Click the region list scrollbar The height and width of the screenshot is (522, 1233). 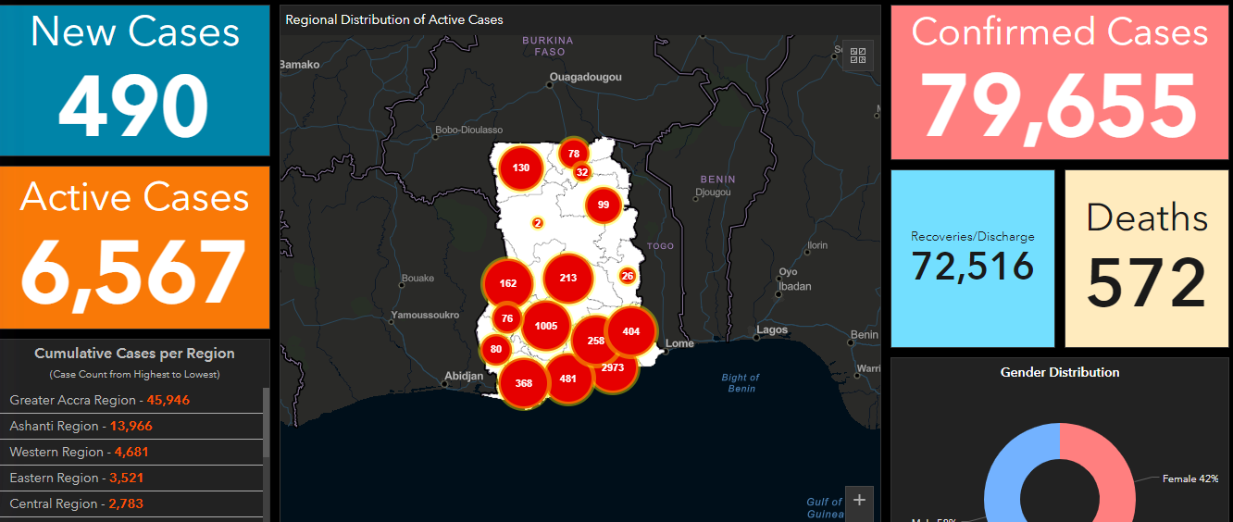click(x=267, y=426)
